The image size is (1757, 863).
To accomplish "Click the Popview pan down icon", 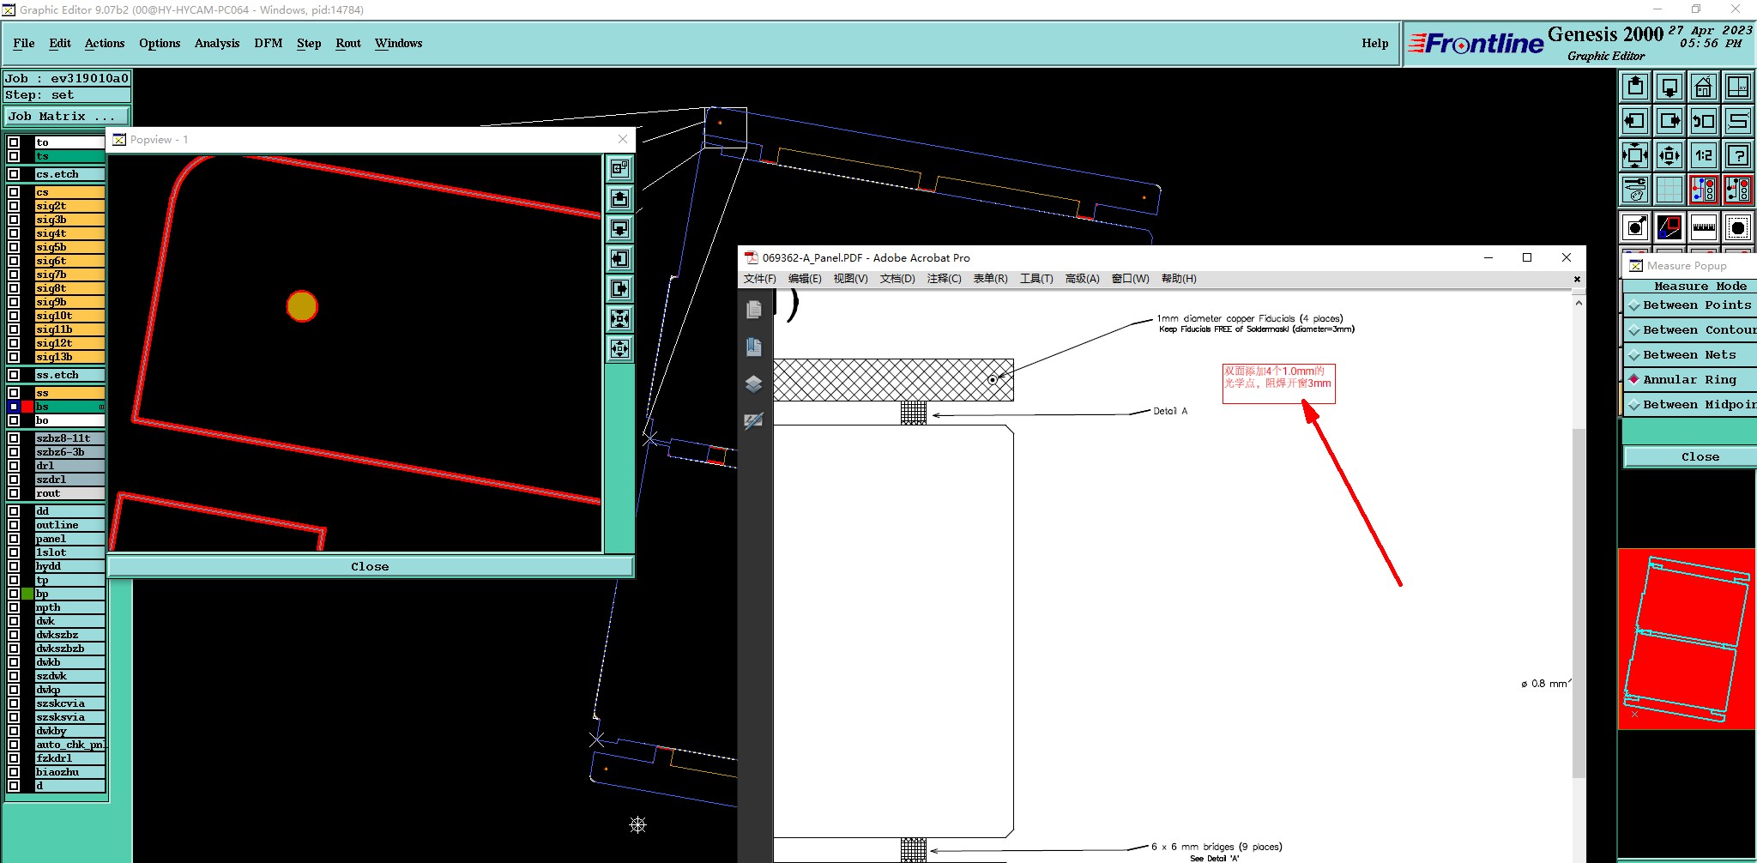I will point(619,229).
